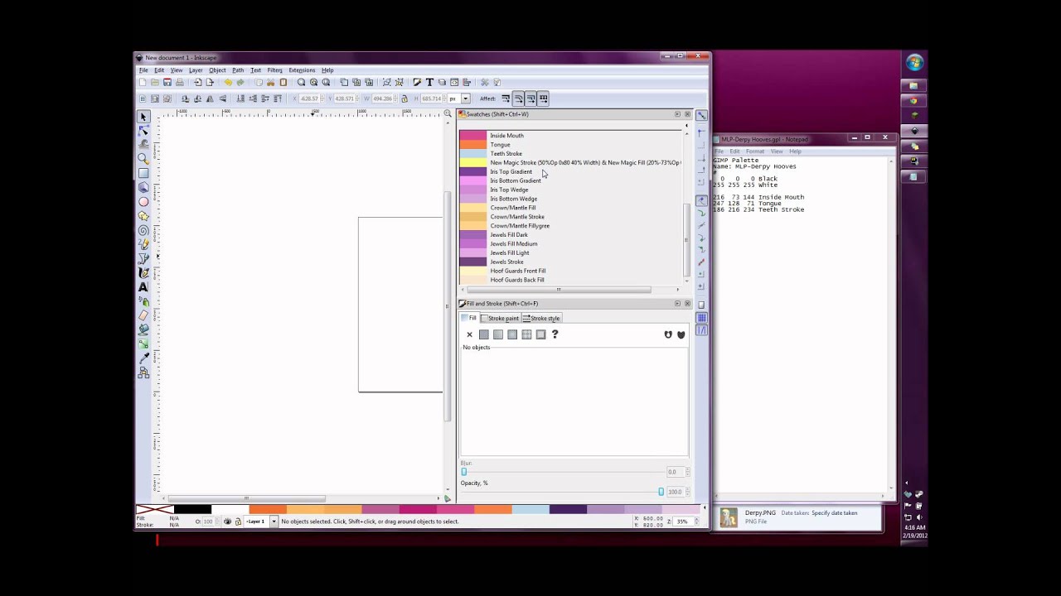Toggle fourth Affect patterns move button
This screenshot has height=596, width=1061.
point(544,99)
